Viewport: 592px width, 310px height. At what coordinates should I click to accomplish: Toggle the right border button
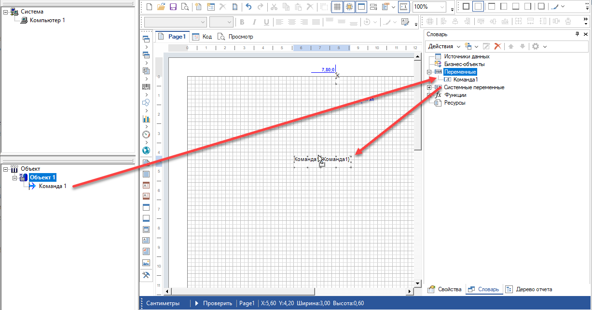[527, 7]
